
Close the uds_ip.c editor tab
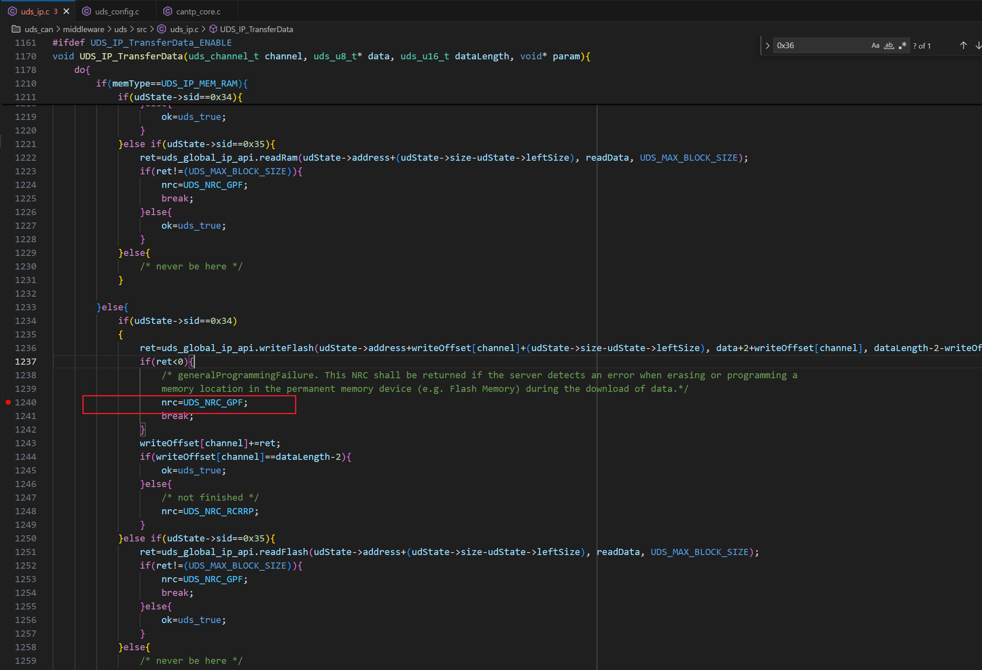tap(66, 12)
